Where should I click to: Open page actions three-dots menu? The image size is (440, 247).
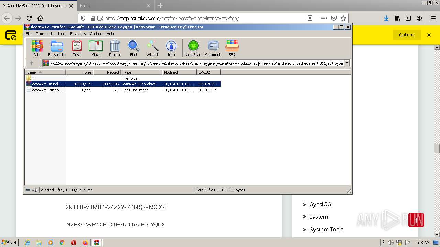tap(324, 18)
